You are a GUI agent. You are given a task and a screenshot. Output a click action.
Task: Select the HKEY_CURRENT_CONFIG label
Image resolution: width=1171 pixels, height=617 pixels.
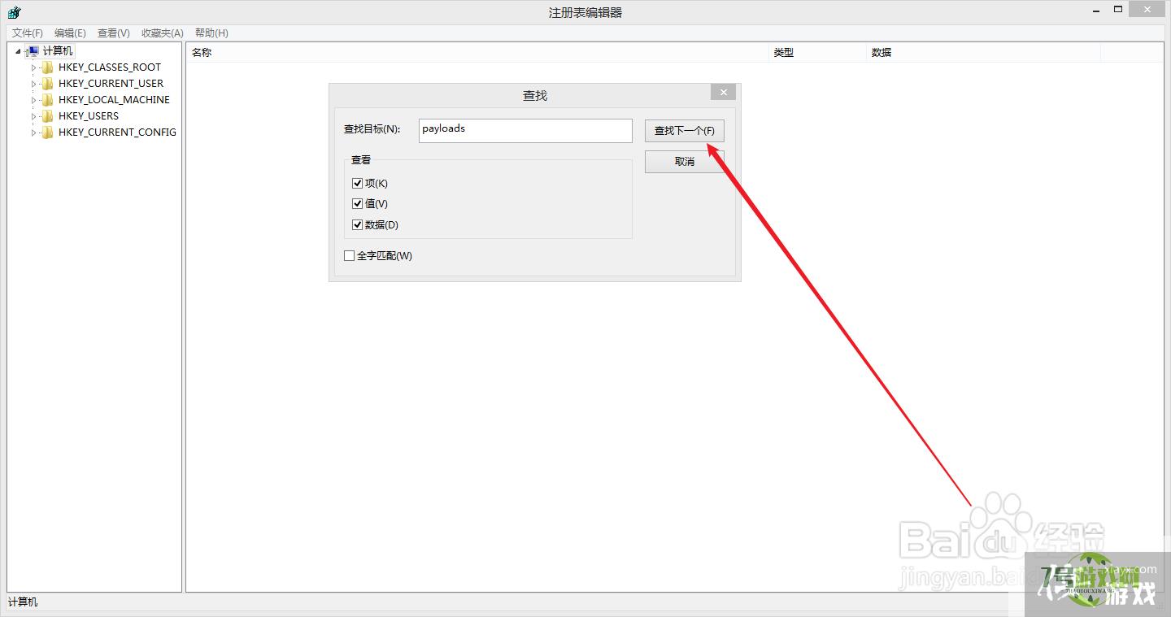click(x=118, y=133)
